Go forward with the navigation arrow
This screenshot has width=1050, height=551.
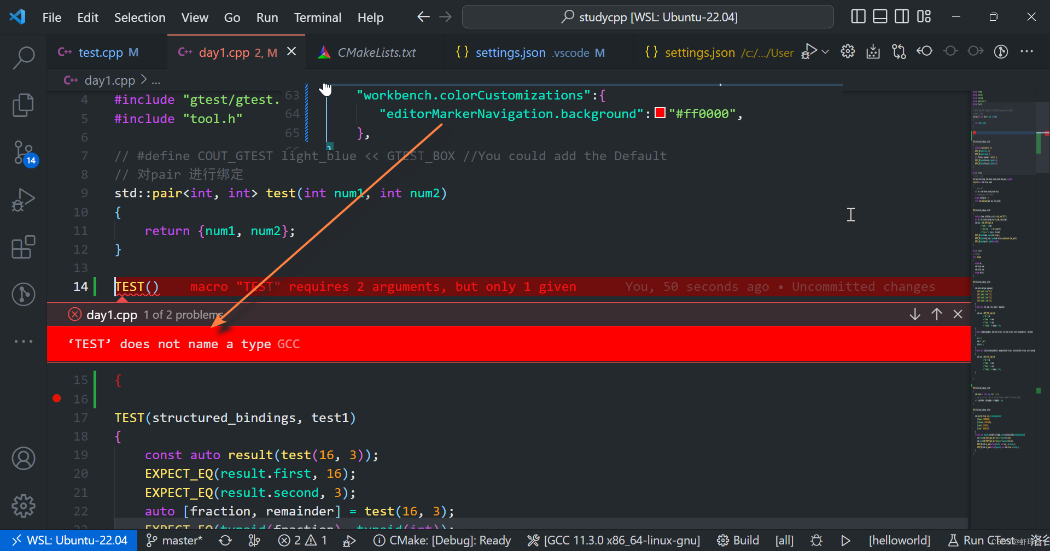446,17
